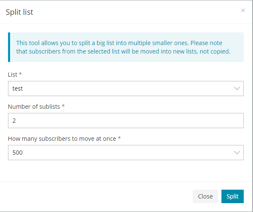This screenshot has width=253, height=212.
Task: Click the chevron arrow on the 500 dropdown
Action: click(237, 153)
